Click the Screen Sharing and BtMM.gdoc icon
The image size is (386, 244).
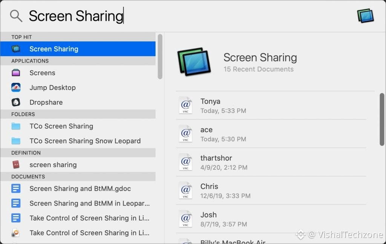(16, 189)
